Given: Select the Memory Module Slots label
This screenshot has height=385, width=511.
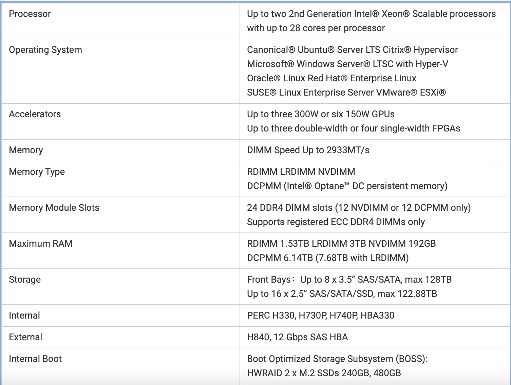Looking at the screenshot, I should (x=54, y=208).
